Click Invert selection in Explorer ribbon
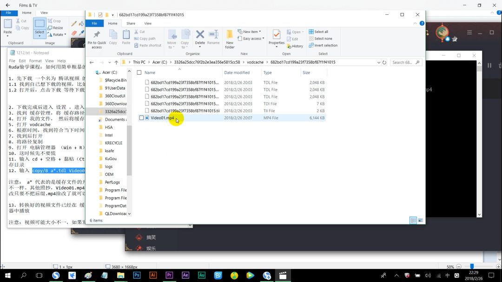This screenshot has height=282, width=502. [323, 45]
